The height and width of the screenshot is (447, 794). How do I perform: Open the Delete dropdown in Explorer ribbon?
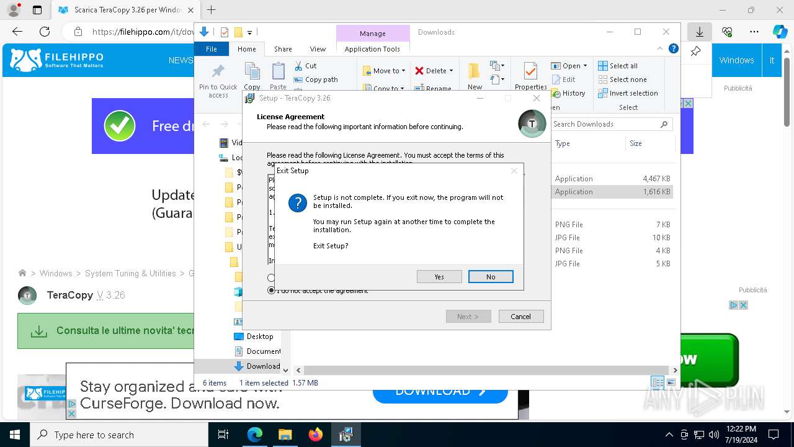[434, 71]
